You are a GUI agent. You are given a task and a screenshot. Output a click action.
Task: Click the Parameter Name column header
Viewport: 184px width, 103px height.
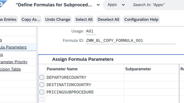pos(62,69)
